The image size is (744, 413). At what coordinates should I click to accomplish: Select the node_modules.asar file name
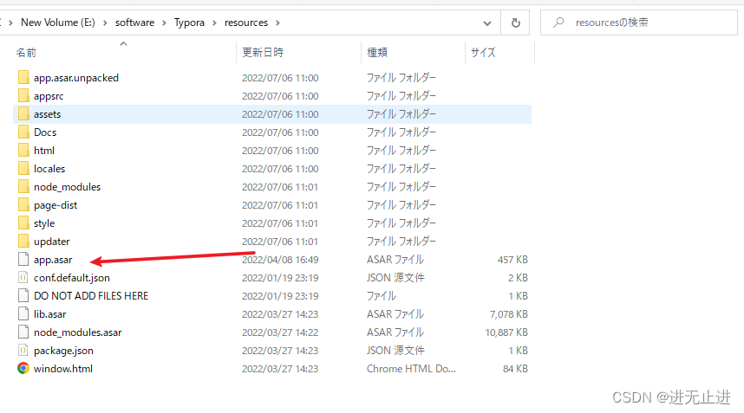(78, 332)
